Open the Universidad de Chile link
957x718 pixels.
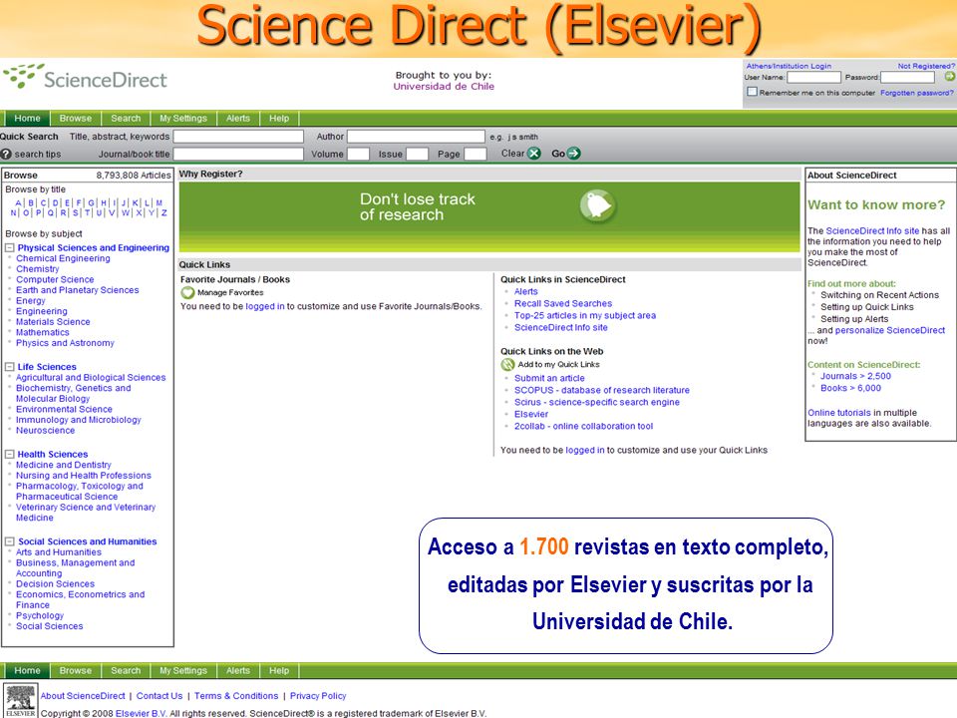pos(444,87)
